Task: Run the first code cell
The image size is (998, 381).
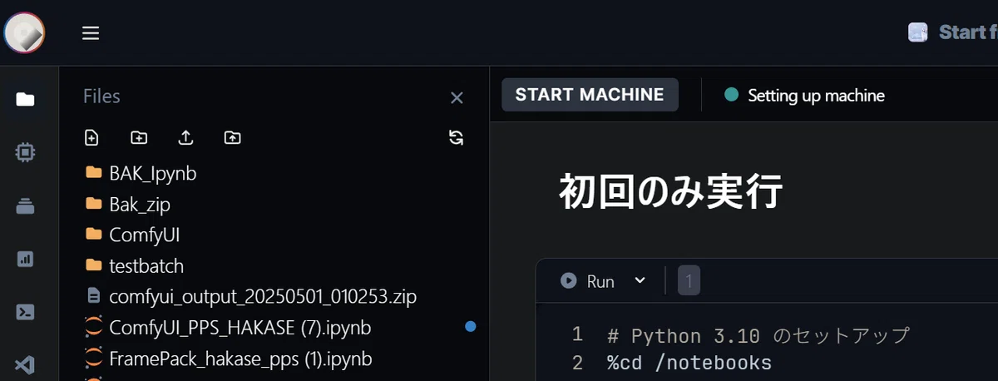Action: pos(587,281)
